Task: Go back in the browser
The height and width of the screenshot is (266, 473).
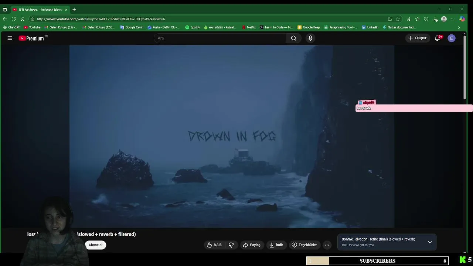Action: click(x=5, y=19)
